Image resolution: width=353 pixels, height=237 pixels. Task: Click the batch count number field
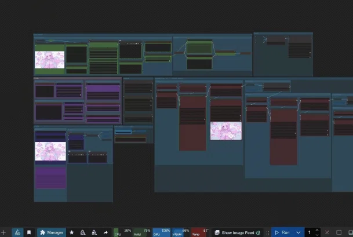click(x=310, y=232)
